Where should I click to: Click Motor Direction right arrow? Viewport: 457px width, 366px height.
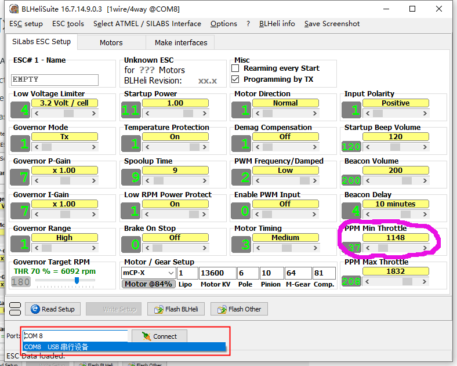pyautogui.click(x=315, y=113)
